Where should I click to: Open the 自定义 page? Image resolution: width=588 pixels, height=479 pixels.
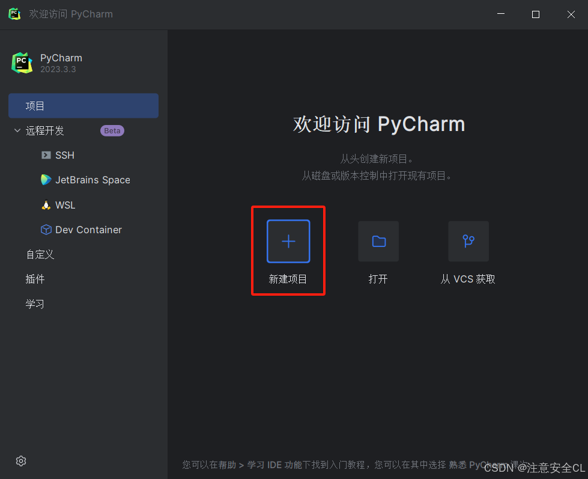point(40,254)
